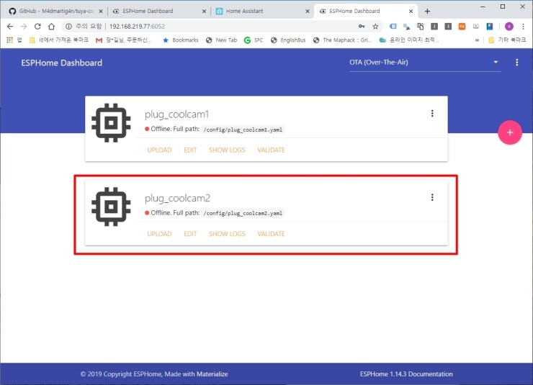Open the dashboard header three-dot menu
Screen dimensions: 533x385
tap(516, 63)
